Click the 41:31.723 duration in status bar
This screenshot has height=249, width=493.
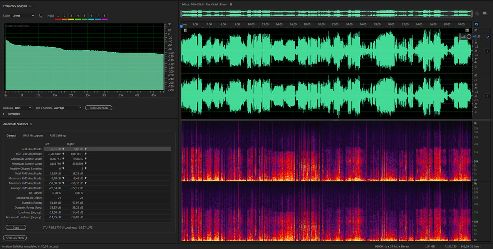(x=450, y=246)
